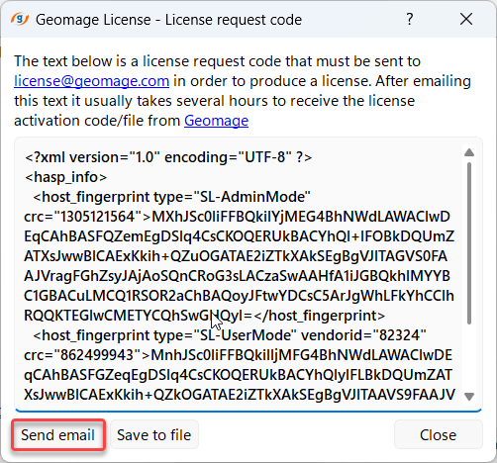Viewport: 497px width, 463px height.
Task: Click the crc="862499943" value
Action: pos(83,355)
